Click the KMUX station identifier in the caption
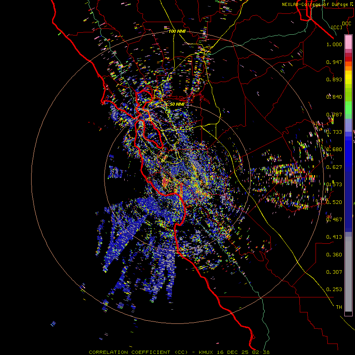Screen dimensions: 355x355 point(206,352)
